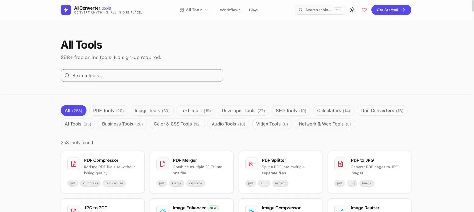Open the Workflows page
This screenshot has height=212, width=474.
230,10
